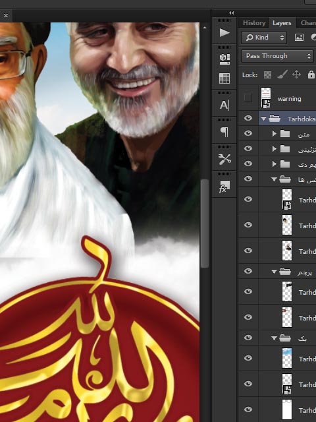Screen dimensions: 316x422
Task: Select the تزئینی folder icon
Action: pyautogui.click(x=285, y=149)
